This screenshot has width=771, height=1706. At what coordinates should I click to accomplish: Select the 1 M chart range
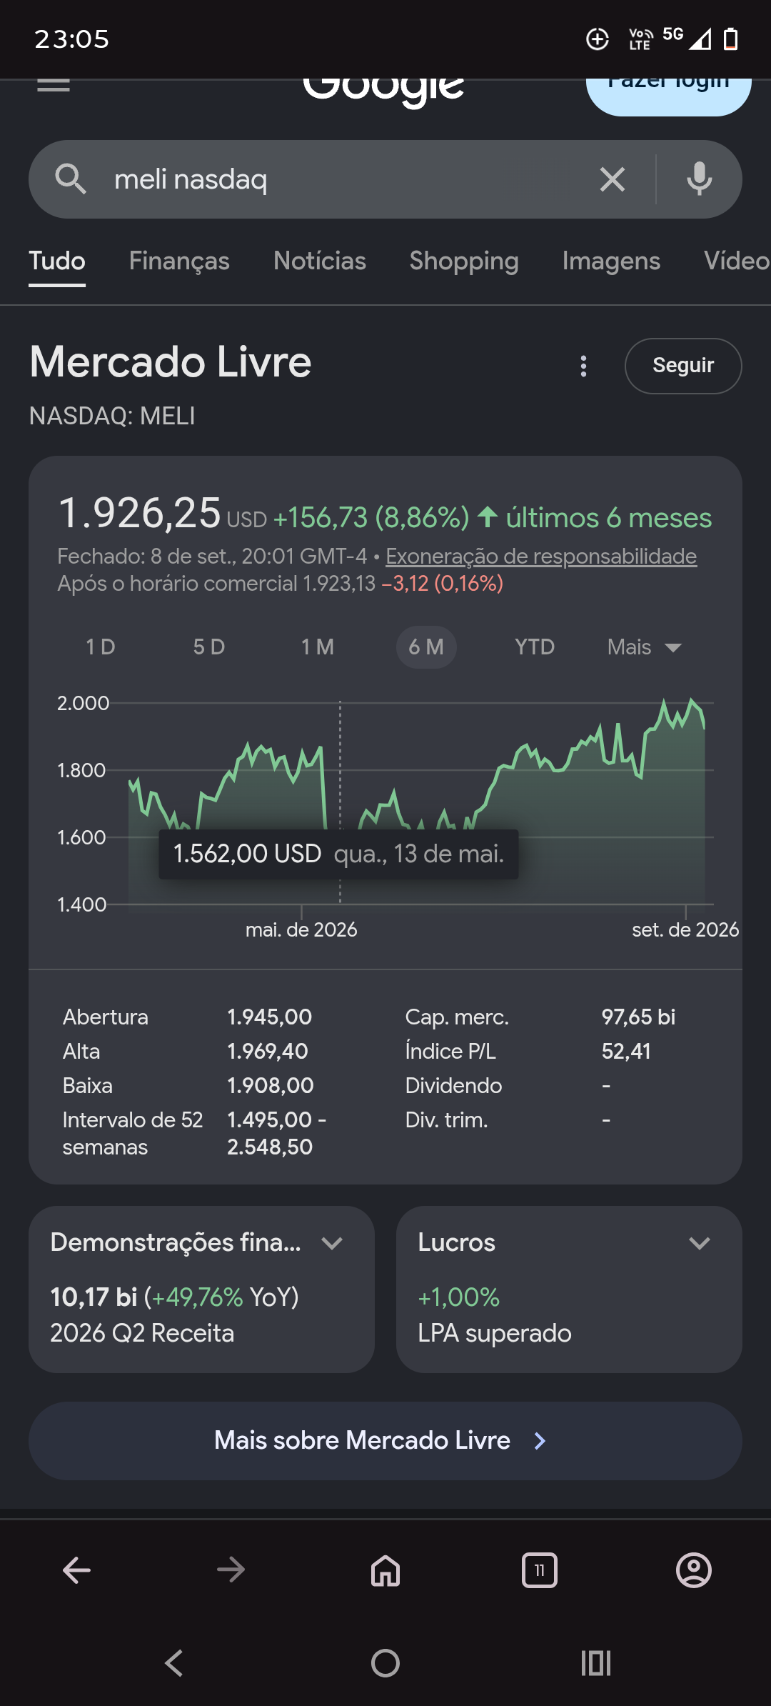coord(318,647)
